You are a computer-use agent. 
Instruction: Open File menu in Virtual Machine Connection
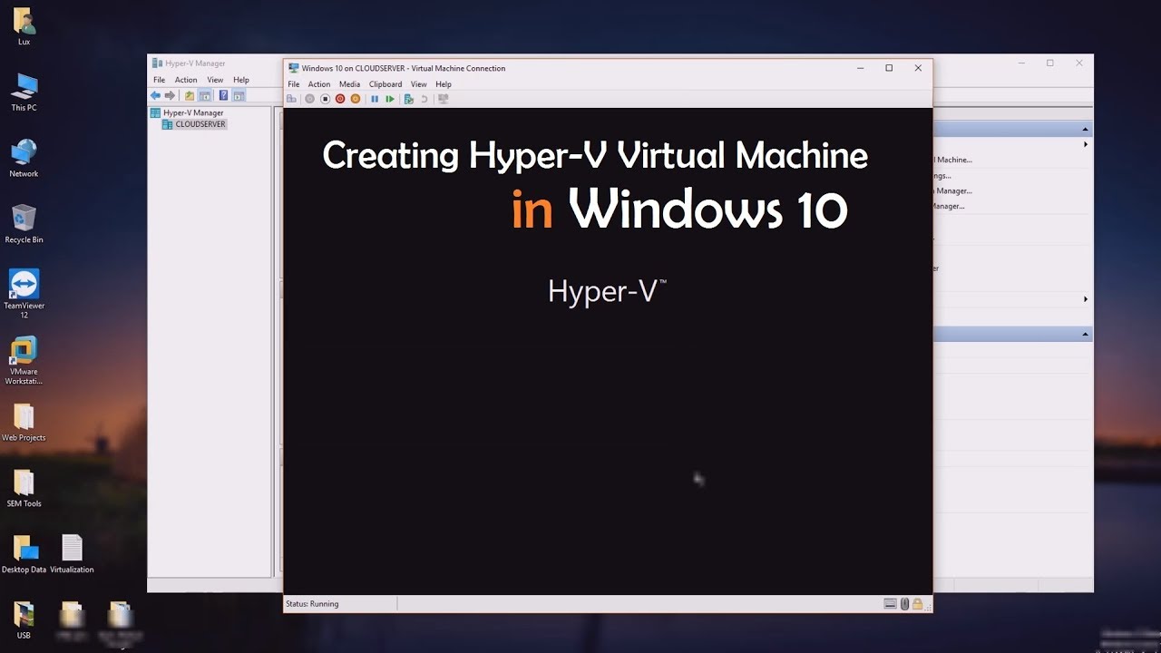click(293, 84)
